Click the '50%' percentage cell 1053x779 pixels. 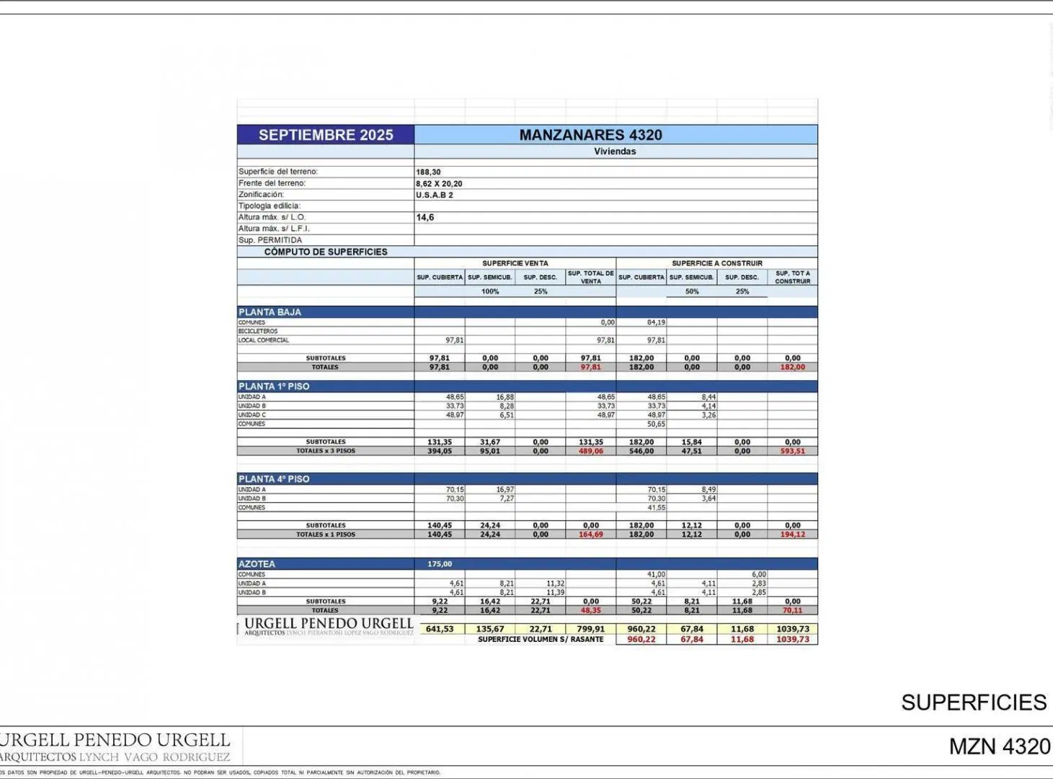point(692,292)
